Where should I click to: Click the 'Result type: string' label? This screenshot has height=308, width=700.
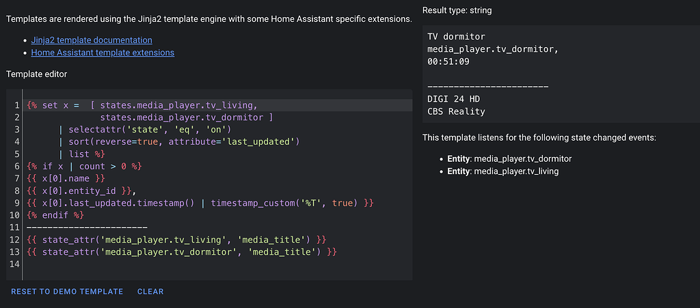457,10
